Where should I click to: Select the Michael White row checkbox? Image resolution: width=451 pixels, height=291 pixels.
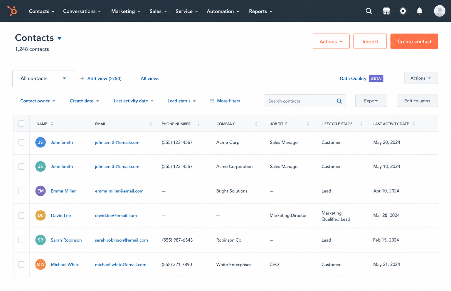point(21,265)
